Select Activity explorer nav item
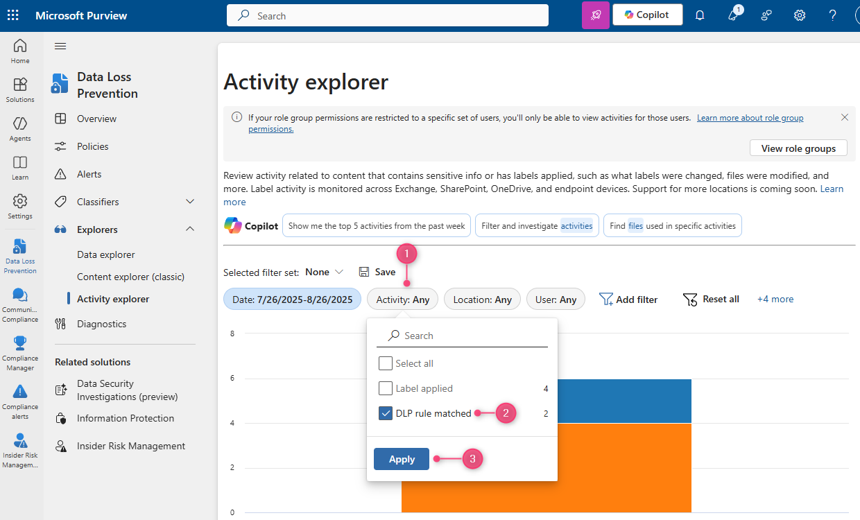Image resolution: width=860 pixels, height=520 pixels. pyautogui.click(x=113, y=299)
